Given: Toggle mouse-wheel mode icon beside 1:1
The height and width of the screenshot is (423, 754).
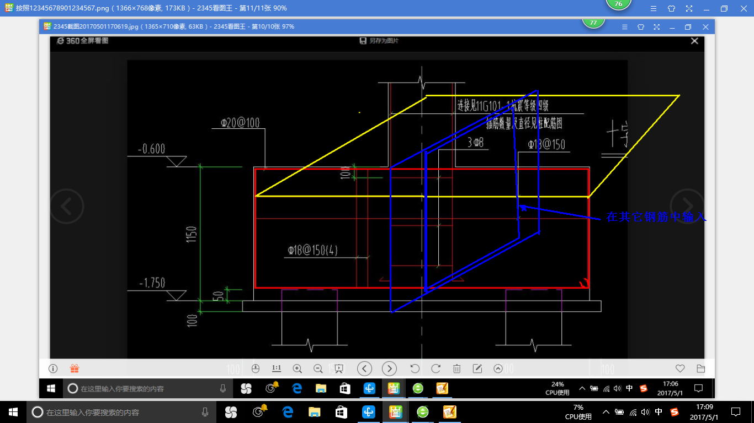Looking at the screenshot, I should pos(256,368).
